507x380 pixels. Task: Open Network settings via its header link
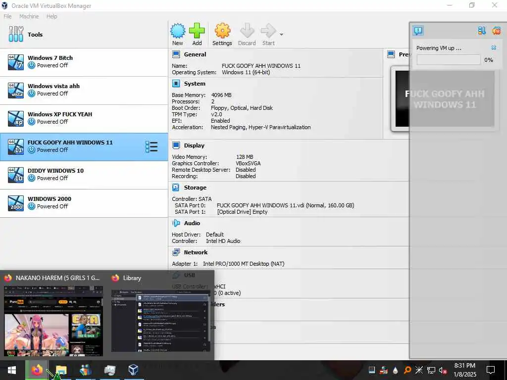[196, 252]
